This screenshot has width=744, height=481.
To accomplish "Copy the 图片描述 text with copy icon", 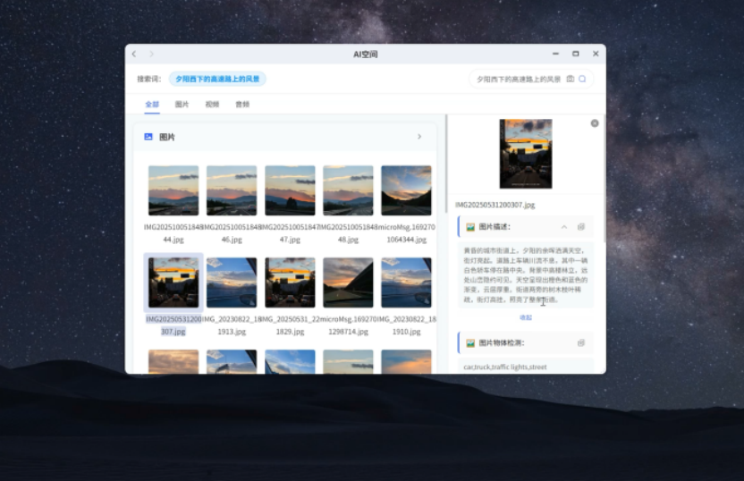I will tap(580, 227).
